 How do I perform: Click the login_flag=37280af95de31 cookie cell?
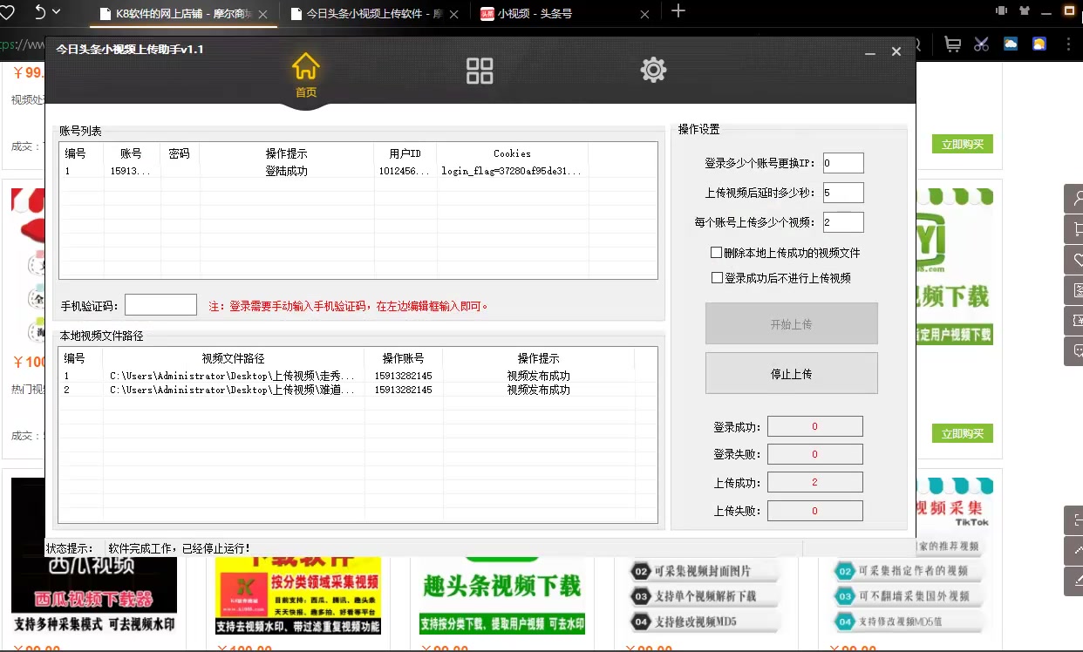(512, 171)
